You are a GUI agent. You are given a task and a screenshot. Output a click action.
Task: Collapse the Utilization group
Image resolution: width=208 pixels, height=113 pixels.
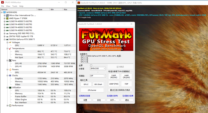[x=8, y=88]
